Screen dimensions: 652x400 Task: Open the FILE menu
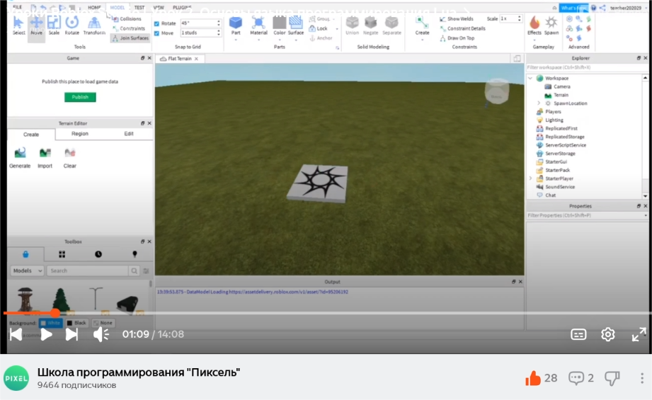point(18,7)
